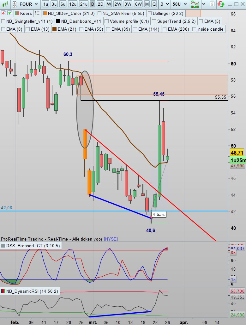246x325 pixels.
Task: Select the daily D timeframe button
Action: [x=93, y=4]
